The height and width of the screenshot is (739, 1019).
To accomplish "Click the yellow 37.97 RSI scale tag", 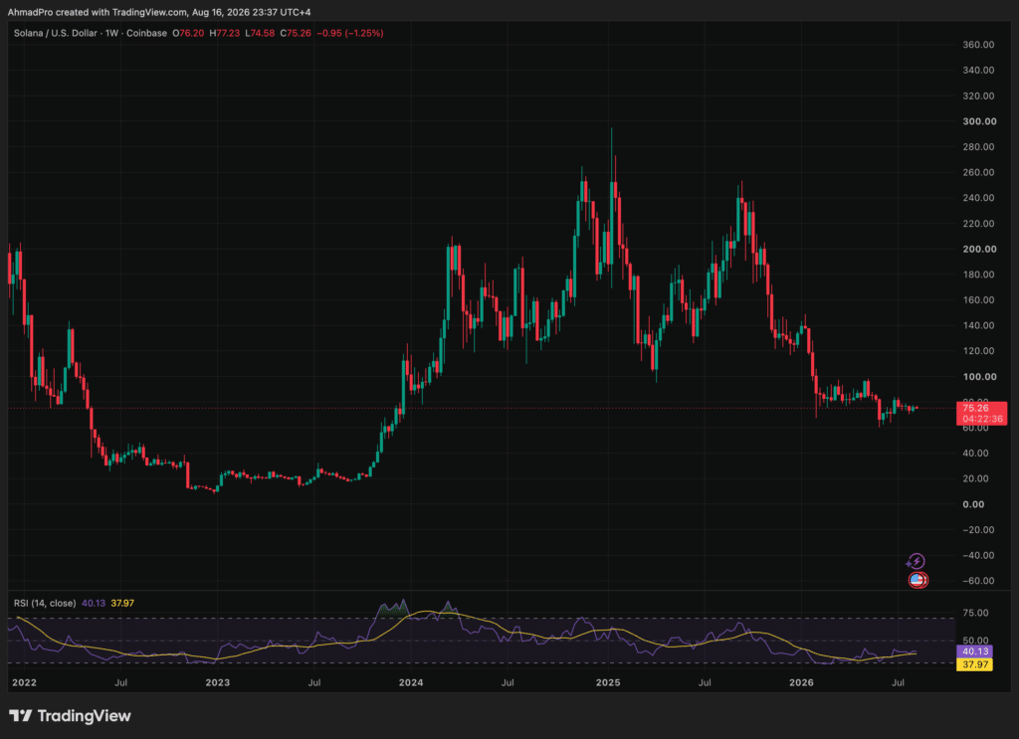I will pyautogui.click(x=975, y=664).
